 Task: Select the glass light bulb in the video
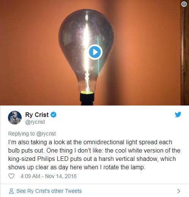pyautogui.click(x=86, y=50)
